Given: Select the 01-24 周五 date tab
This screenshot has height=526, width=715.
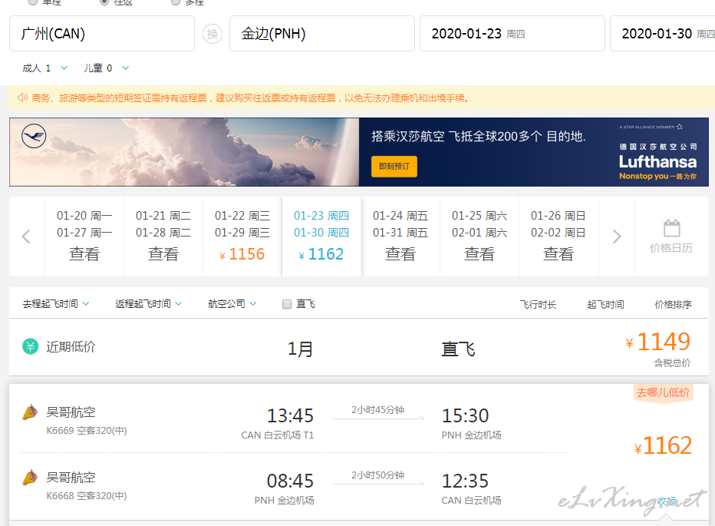Looking at the screenshot, I should 400,237.
